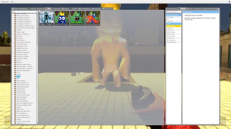Click the icon beside Trevor Henderson OC
The image size is (231, 129).
point(15,115)
